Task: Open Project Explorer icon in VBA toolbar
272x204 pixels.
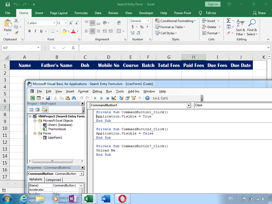Action: click(x=121, y=98)
